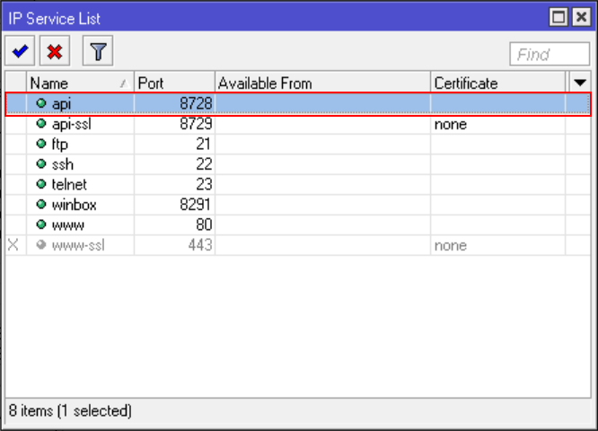Image resolution: width=598 pixels, height=431 pixels.
Task: Click port value 80
Action: tap(204, 224)
